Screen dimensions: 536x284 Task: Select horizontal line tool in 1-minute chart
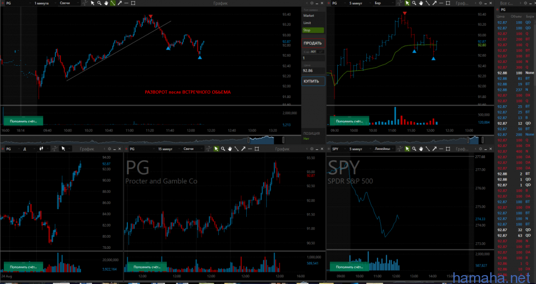pyautogui.click(x=126, y=3)
